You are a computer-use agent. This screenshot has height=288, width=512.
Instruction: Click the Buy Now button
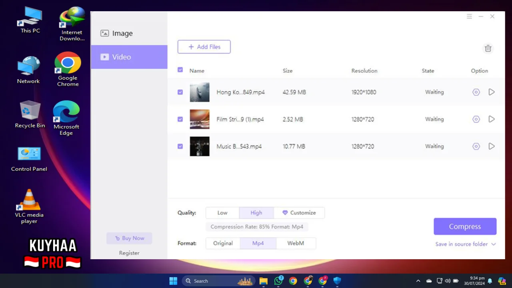129,238
